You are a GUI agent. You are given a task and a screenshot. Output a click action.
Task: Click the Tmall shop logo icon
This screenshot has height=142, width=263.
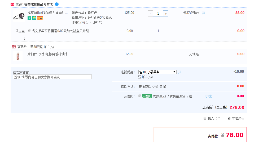12,4
